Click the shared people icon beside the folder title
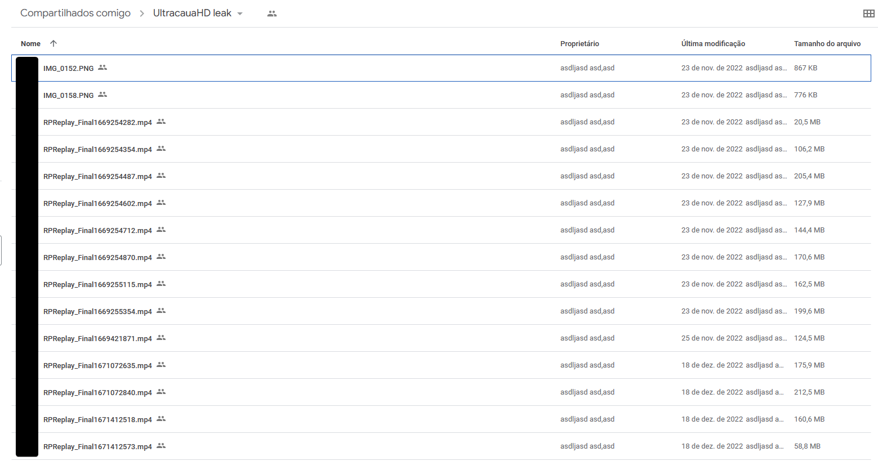878x470 pixels. point(272,14)
